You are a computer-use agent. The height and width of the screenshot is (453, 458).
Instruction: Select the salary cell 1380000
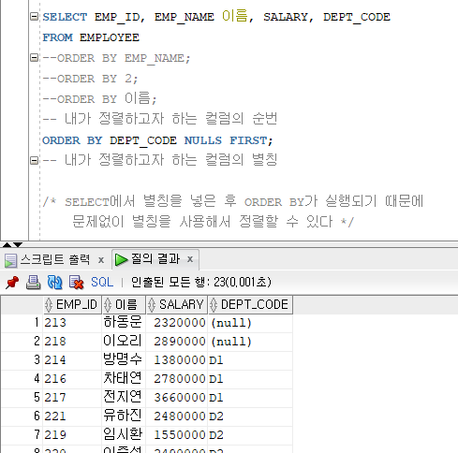click(177, 360)
